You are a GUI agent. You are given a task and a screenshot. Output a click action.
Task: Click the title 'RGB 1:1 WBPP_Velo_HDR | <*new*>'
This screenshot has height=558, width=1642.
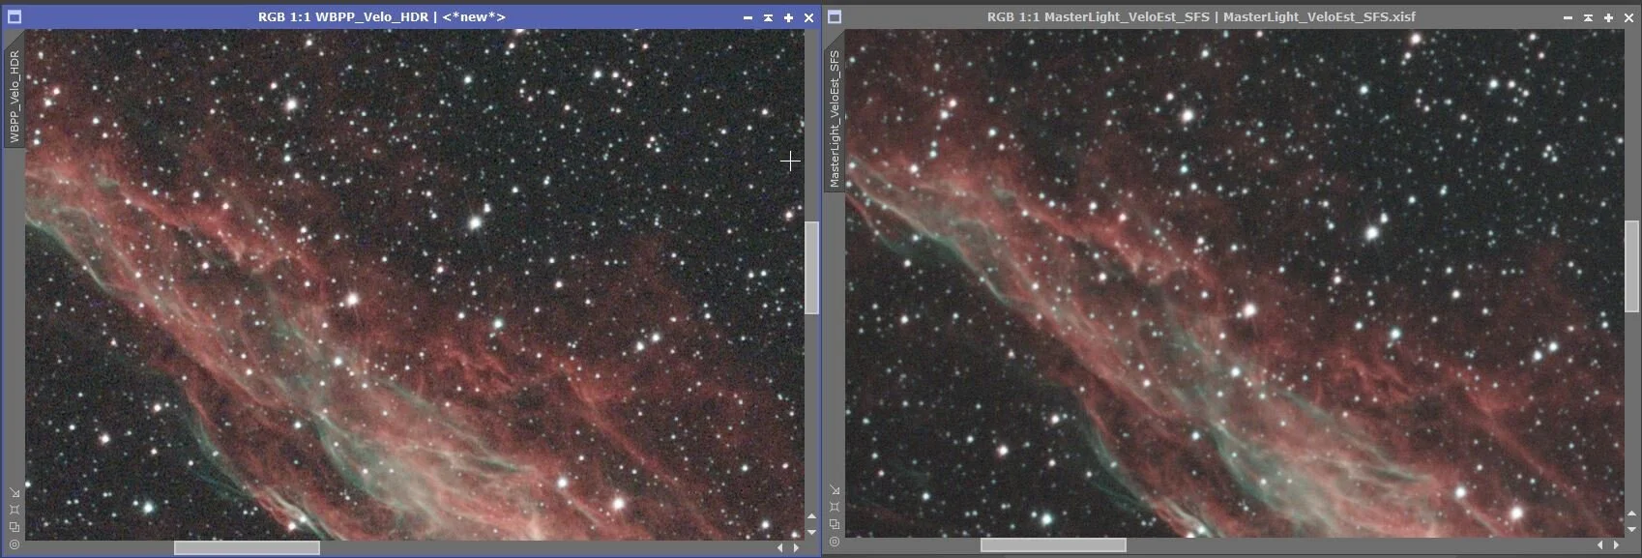coord(381,17)
